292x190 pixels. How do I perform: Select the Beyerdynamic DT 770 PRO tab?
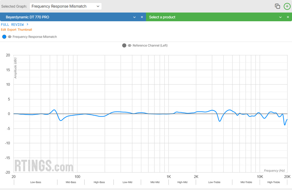(58, 17)
